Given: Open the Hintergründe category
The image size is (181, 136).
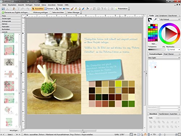Looking at the screenshot, I should (x=10, y=21).
